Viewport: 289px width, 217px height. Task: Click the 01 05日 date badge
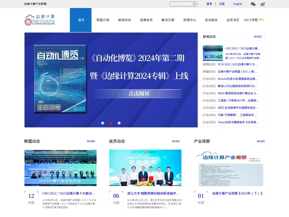(201, 199)
